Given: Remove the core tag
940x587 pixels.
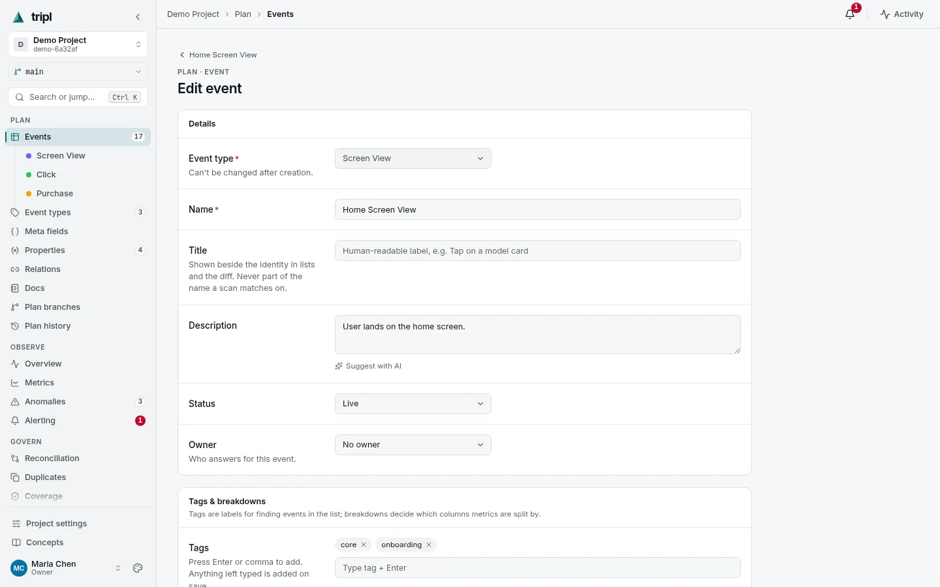Looking at the screenshot, I should pyautogui.click(x=364, y=545).
